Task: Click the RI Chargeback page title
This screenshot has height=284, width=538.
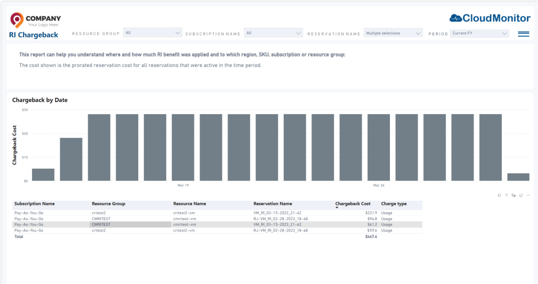Action: pos(34,35)
